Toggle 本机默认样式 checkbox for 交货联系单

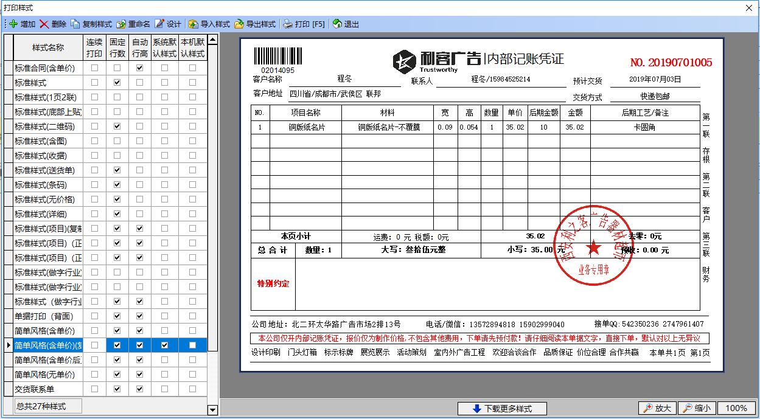pos(193,389)
